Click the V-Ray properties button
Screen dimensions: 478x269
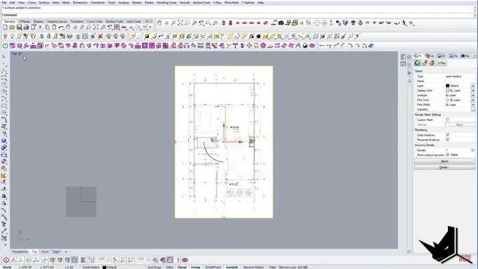(x=441, y=63)
